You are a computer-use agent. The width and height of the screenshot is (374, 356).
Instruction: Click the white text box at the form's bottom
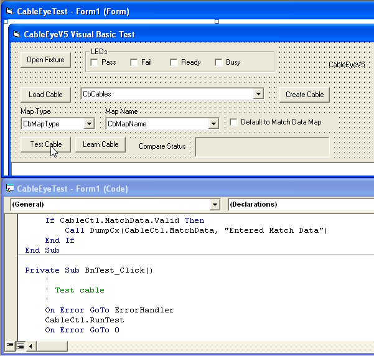[x=192, y=169]
